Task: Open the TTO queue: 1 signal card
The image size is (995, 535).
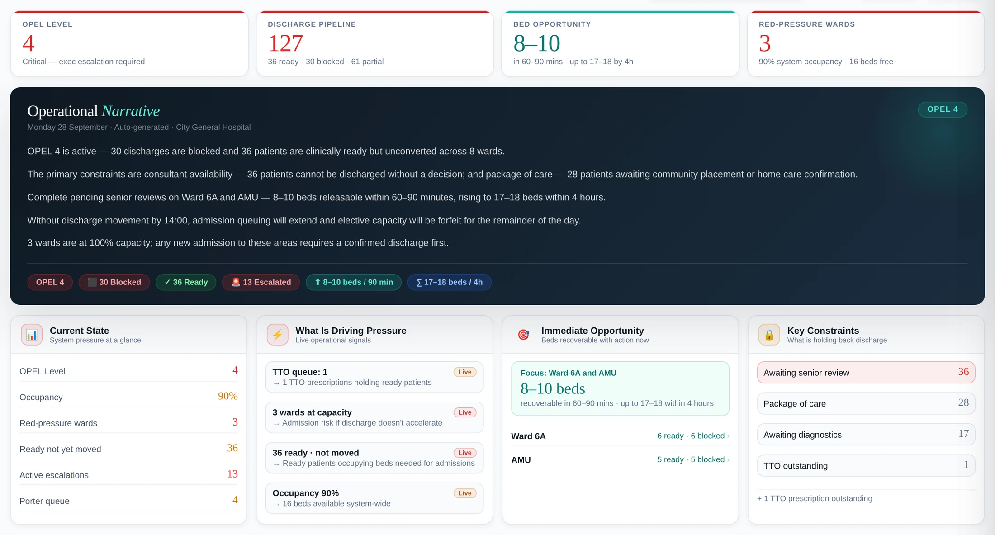Action: click(x=374, y=377)
